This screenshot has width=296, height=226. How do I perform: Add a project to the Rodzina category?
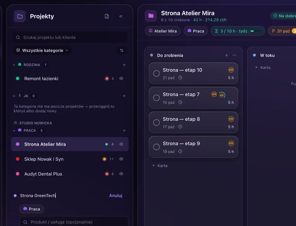[124, 65]
